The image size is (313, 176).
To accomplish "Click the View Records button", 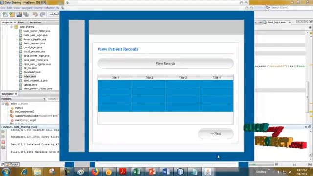I will 165,63.
